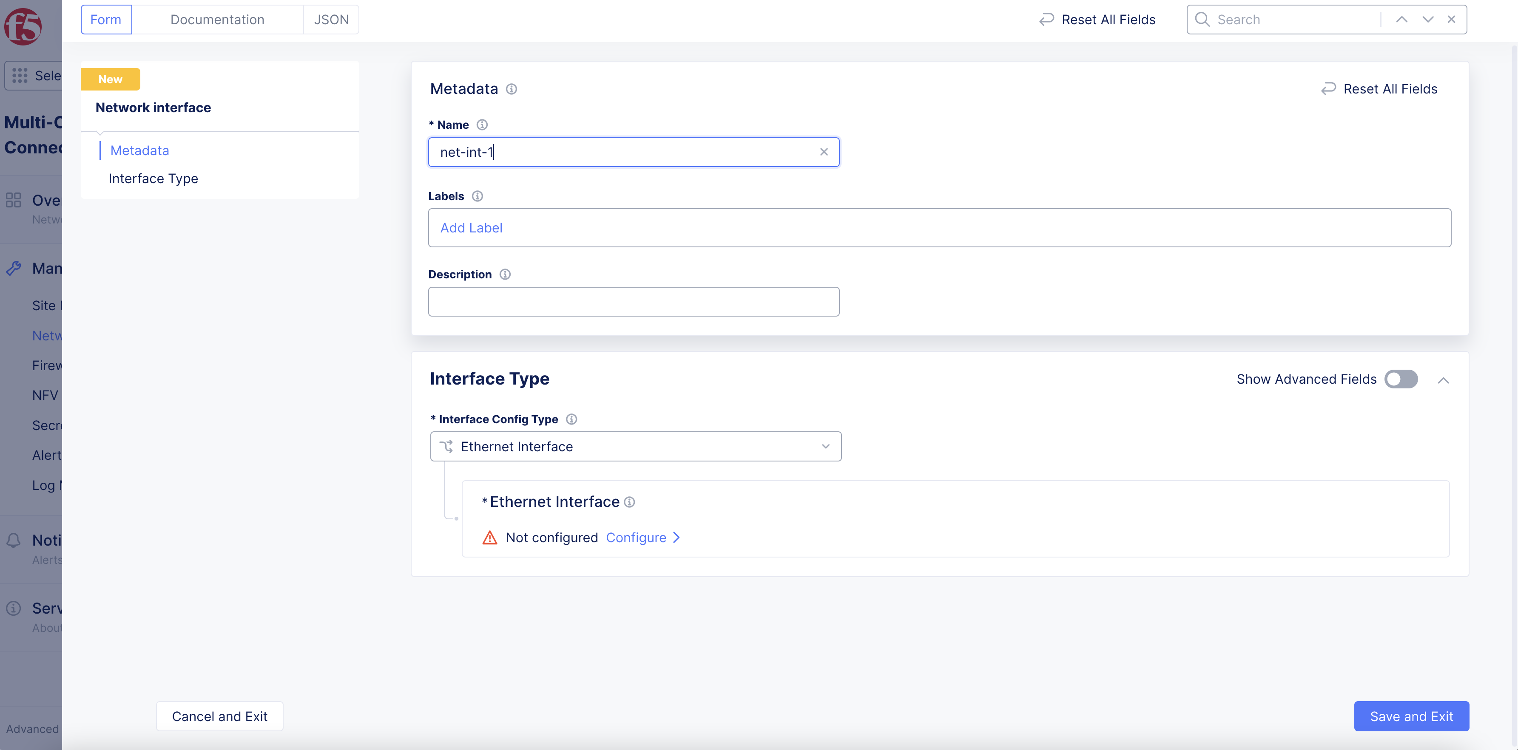Switch to the JSON tab
1518x750 pixels.
tap(330, 19)
